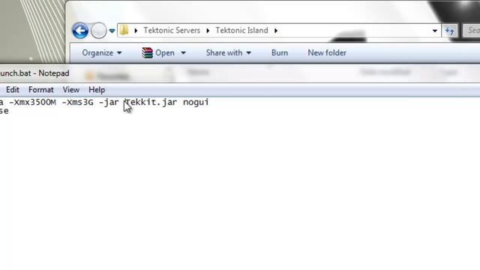Open address bar history dropdown
480x270 pixels.
(x=435, y=31)
